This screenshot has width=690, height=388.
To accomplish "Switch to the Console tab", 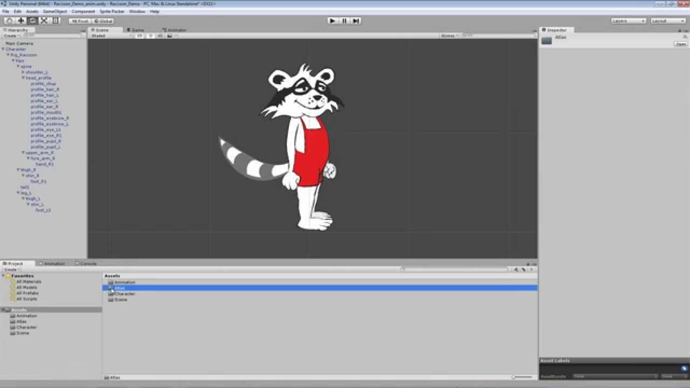I will coord(87,264).
